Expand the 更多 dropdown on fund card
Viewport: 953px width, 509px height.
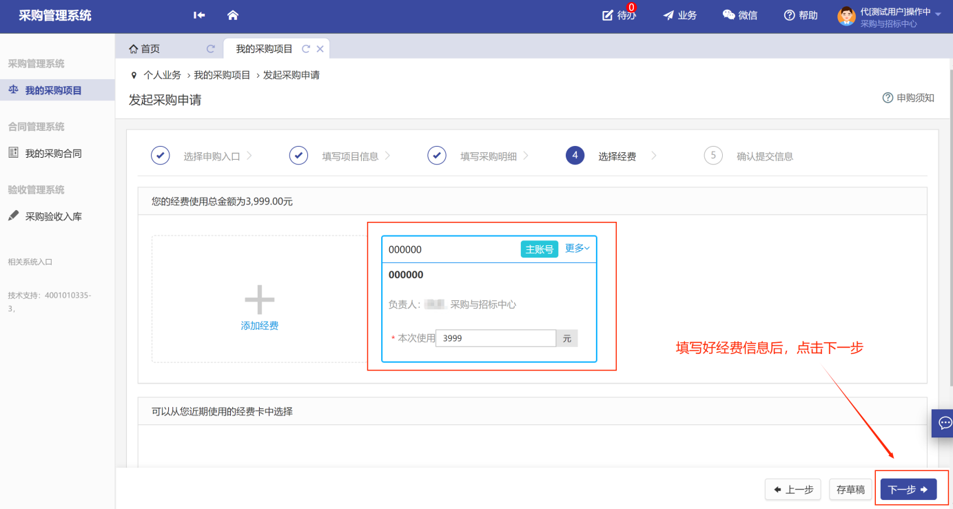(x=577, y=249)
